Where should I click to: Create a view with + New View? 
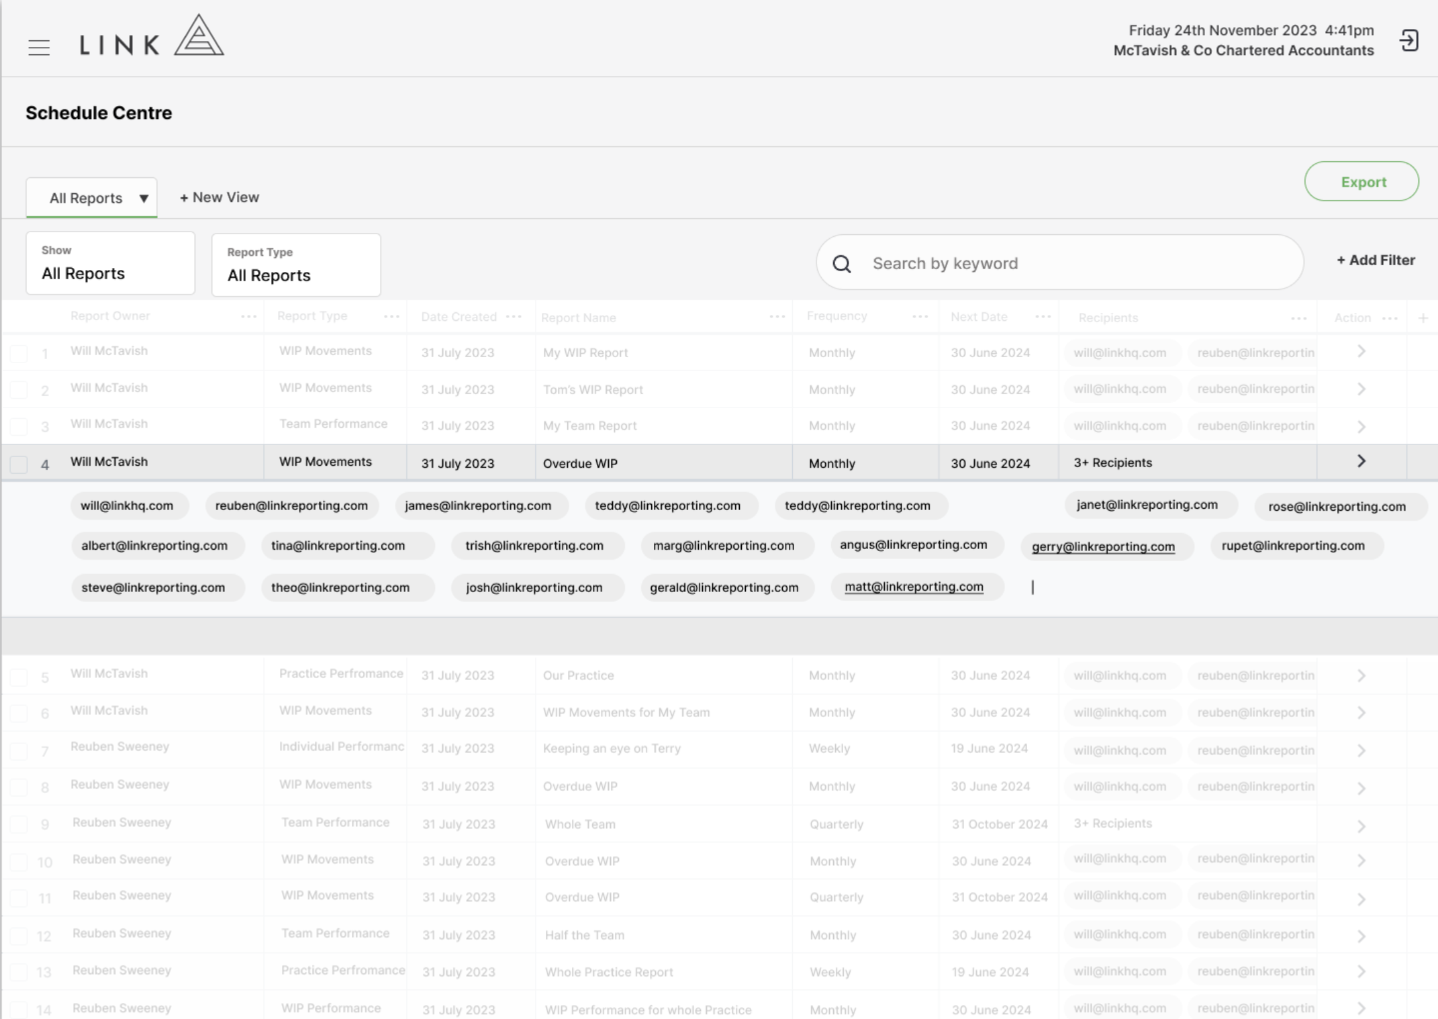[220, 197]
